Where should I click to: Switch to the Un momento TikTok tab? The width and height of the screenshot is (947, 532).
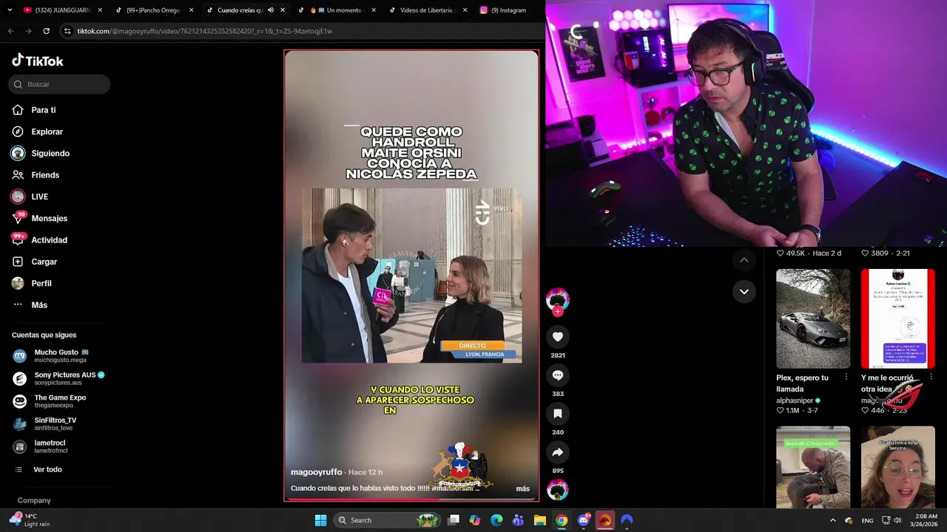click(x=336, y=10)
